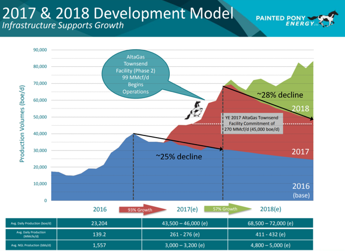The height and width of the screenshot is (251, 345).
Task: Click the 'Avg. Daily Production (MMcfe/d)' row header
Action: [x=31, y=234]
